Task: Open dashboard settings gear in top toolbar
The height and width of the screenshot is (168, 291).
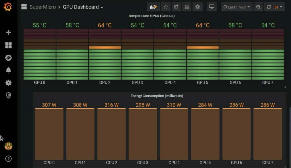Action: click(198, 7)
